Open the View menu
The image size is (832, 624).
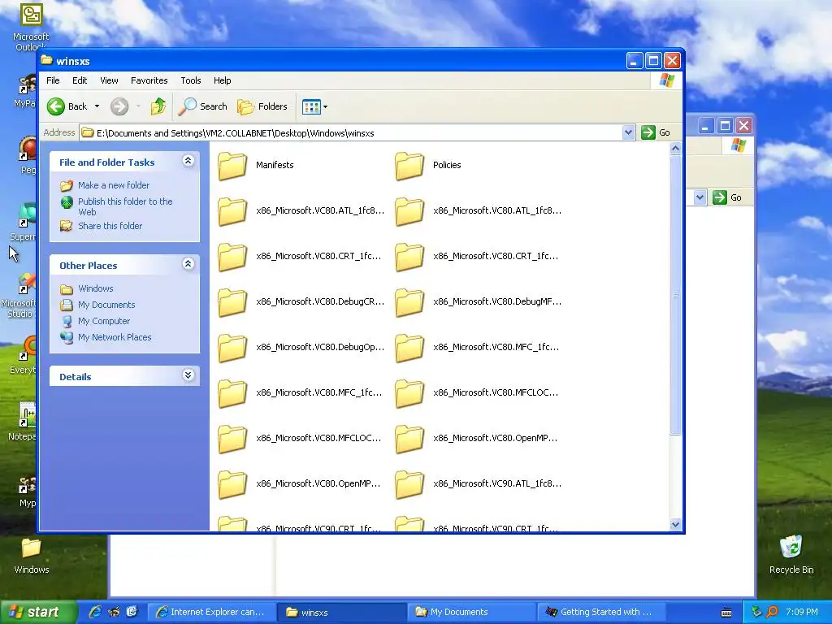pos(109,80)
